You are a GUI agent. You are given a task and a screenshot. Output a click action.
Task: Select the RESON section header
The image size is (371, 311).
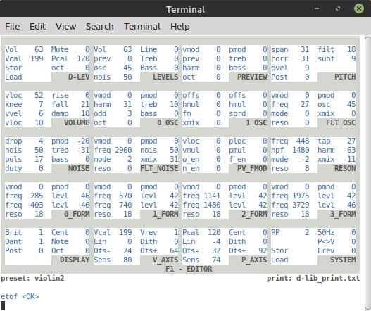[x=345, y=168]
